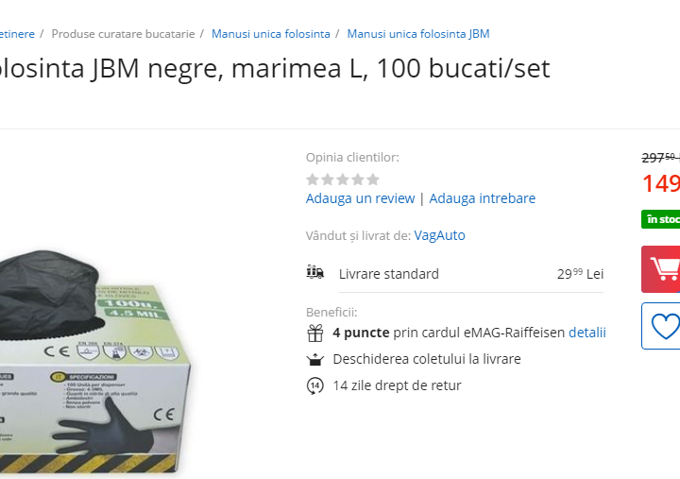Select the first rating star

(313, 180)
